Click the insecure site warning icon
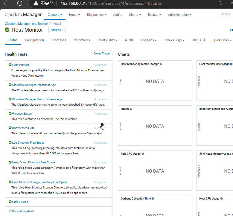The width and height of the screenshot is (233, 216). point(36,3)
